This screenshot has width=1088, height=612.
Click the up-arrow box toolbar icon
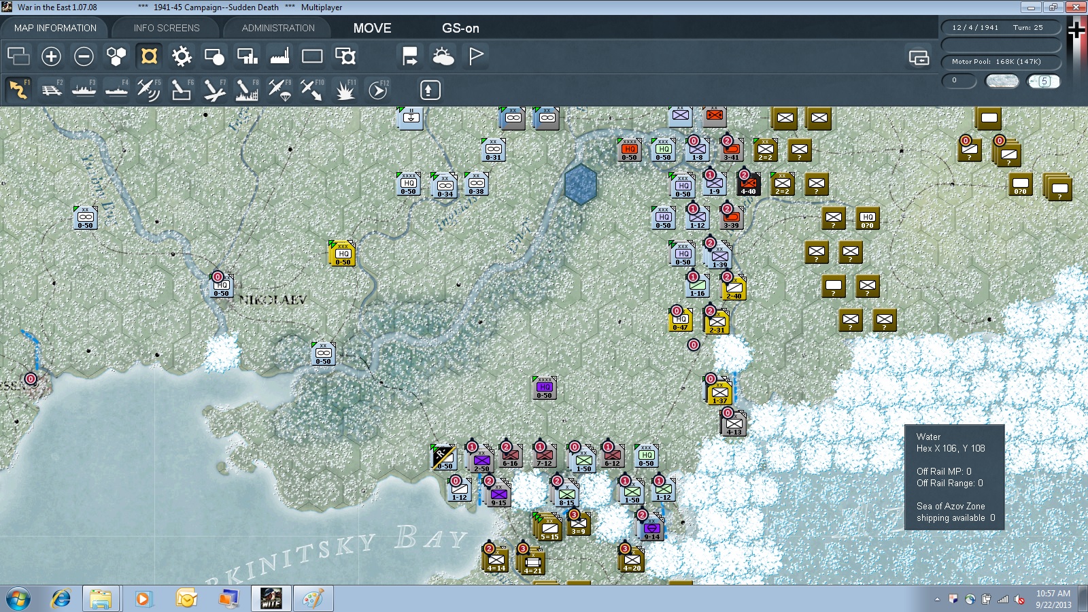tap(430, 90)
